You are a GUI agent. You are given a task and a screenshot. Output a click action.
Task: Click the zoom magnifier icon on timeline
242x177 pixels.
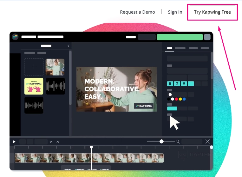(178, 142)
